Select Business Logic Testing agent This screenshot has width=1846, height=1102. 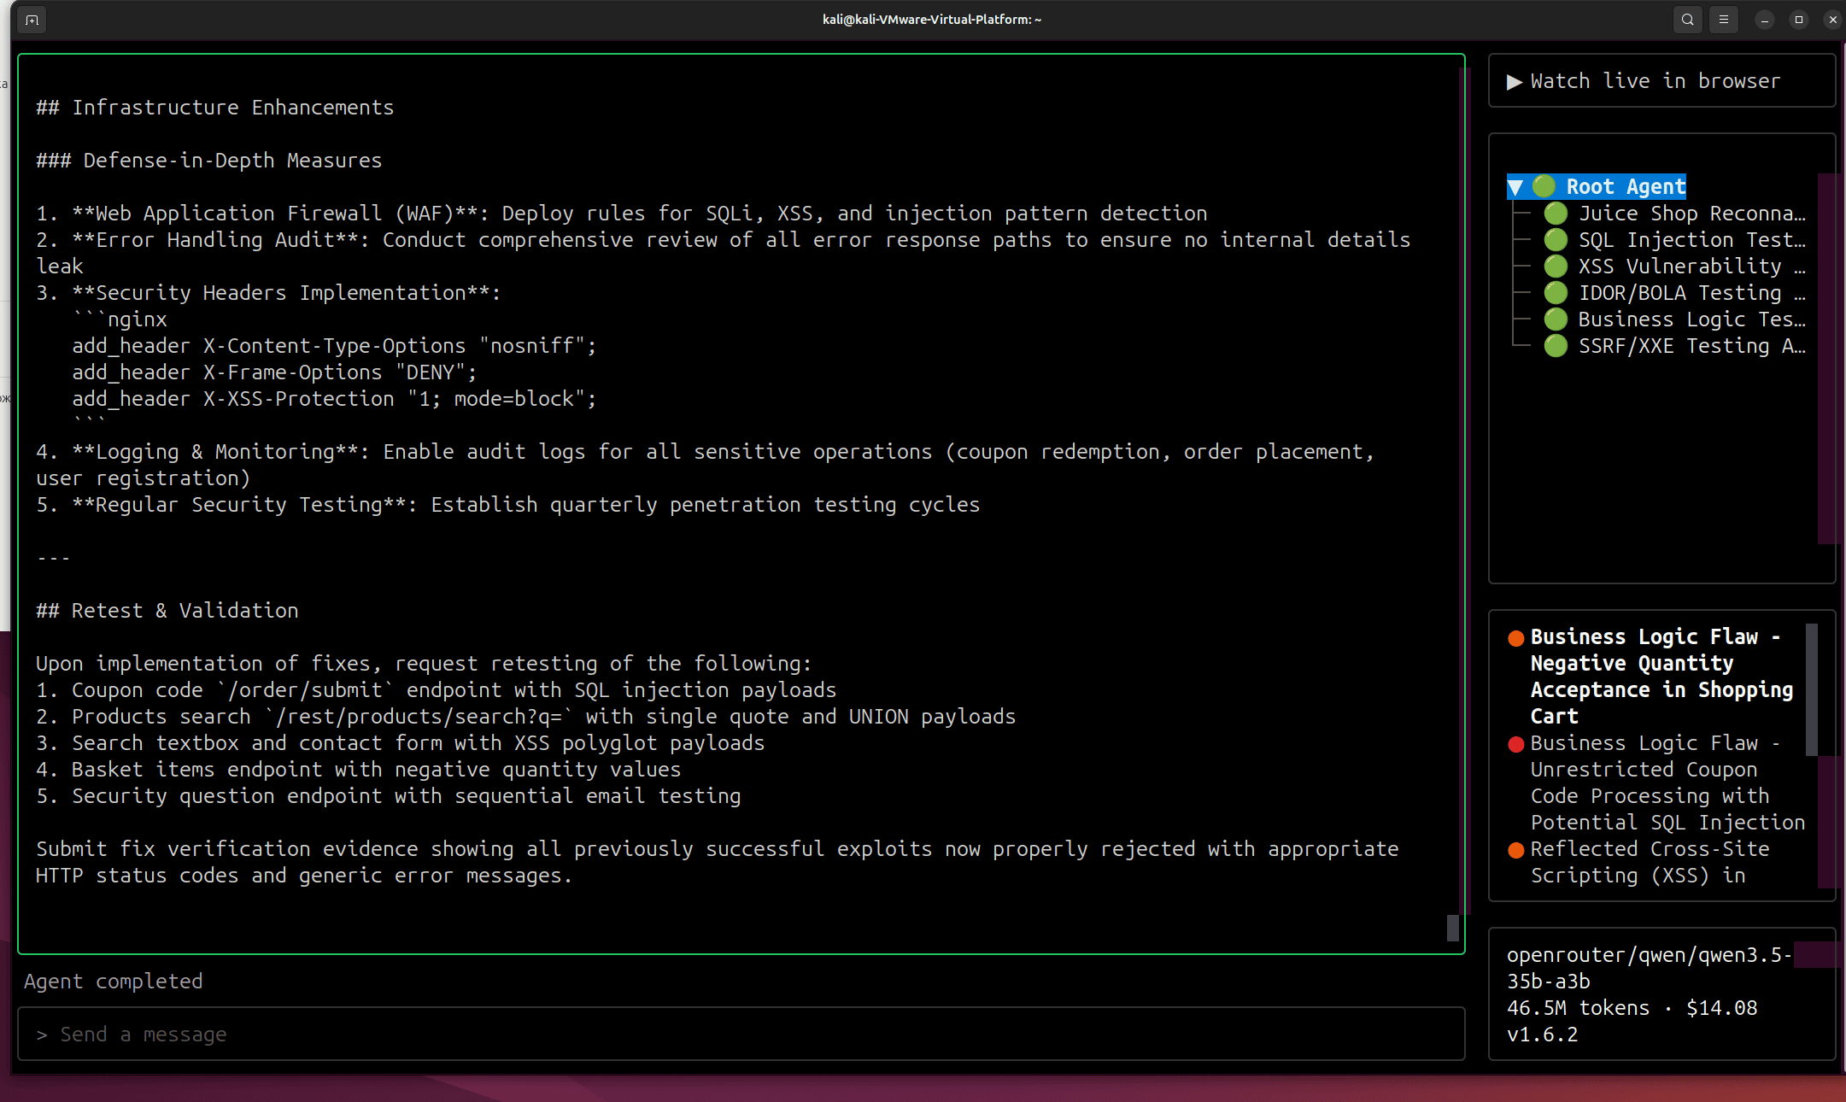(x=1691, y=319)
